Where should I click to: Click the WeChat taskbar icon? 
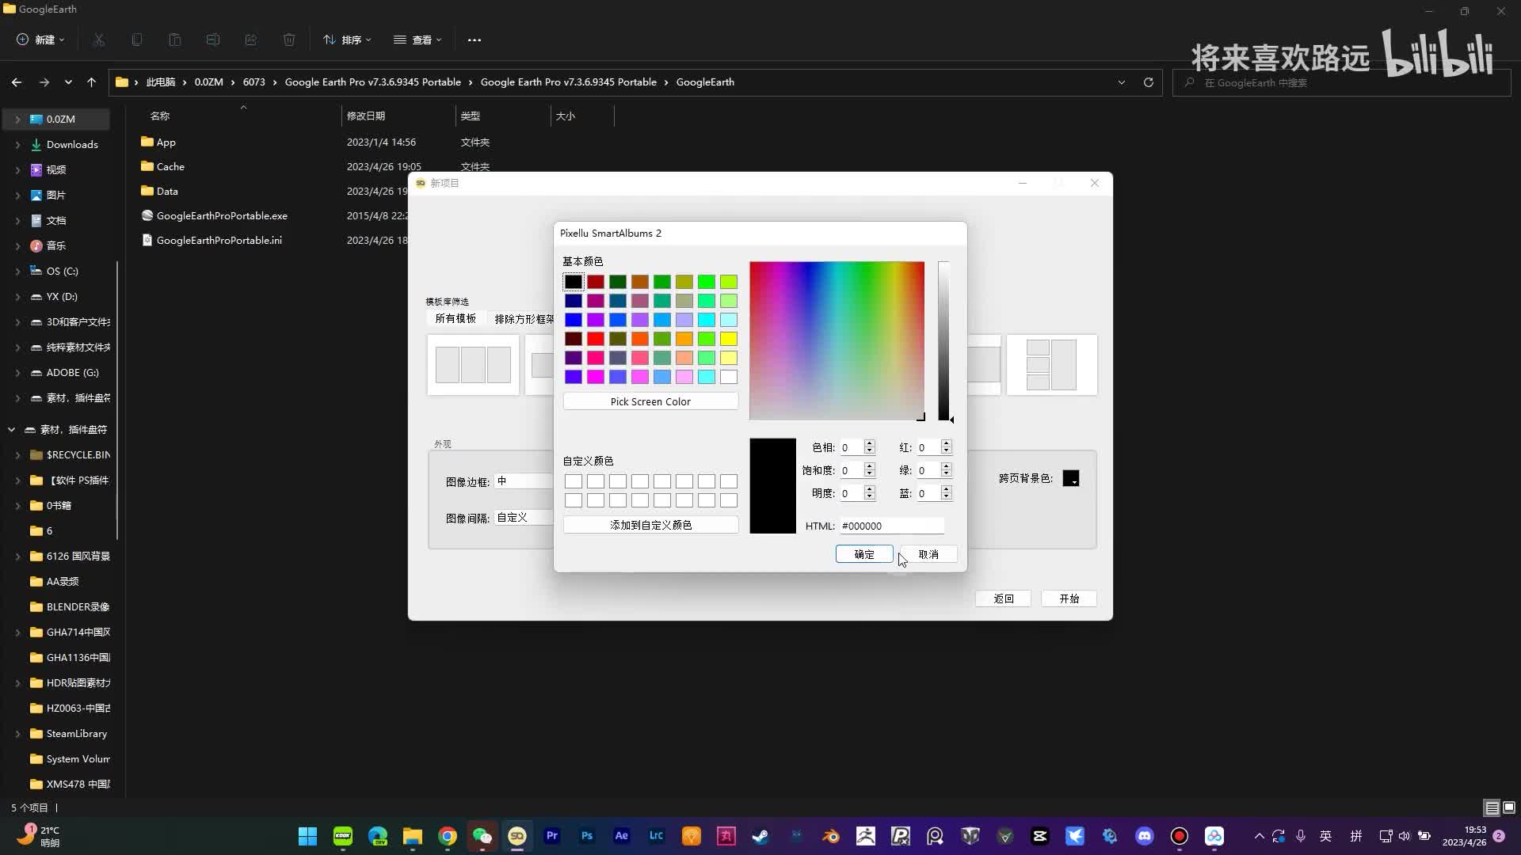click(x=482, y=836)
